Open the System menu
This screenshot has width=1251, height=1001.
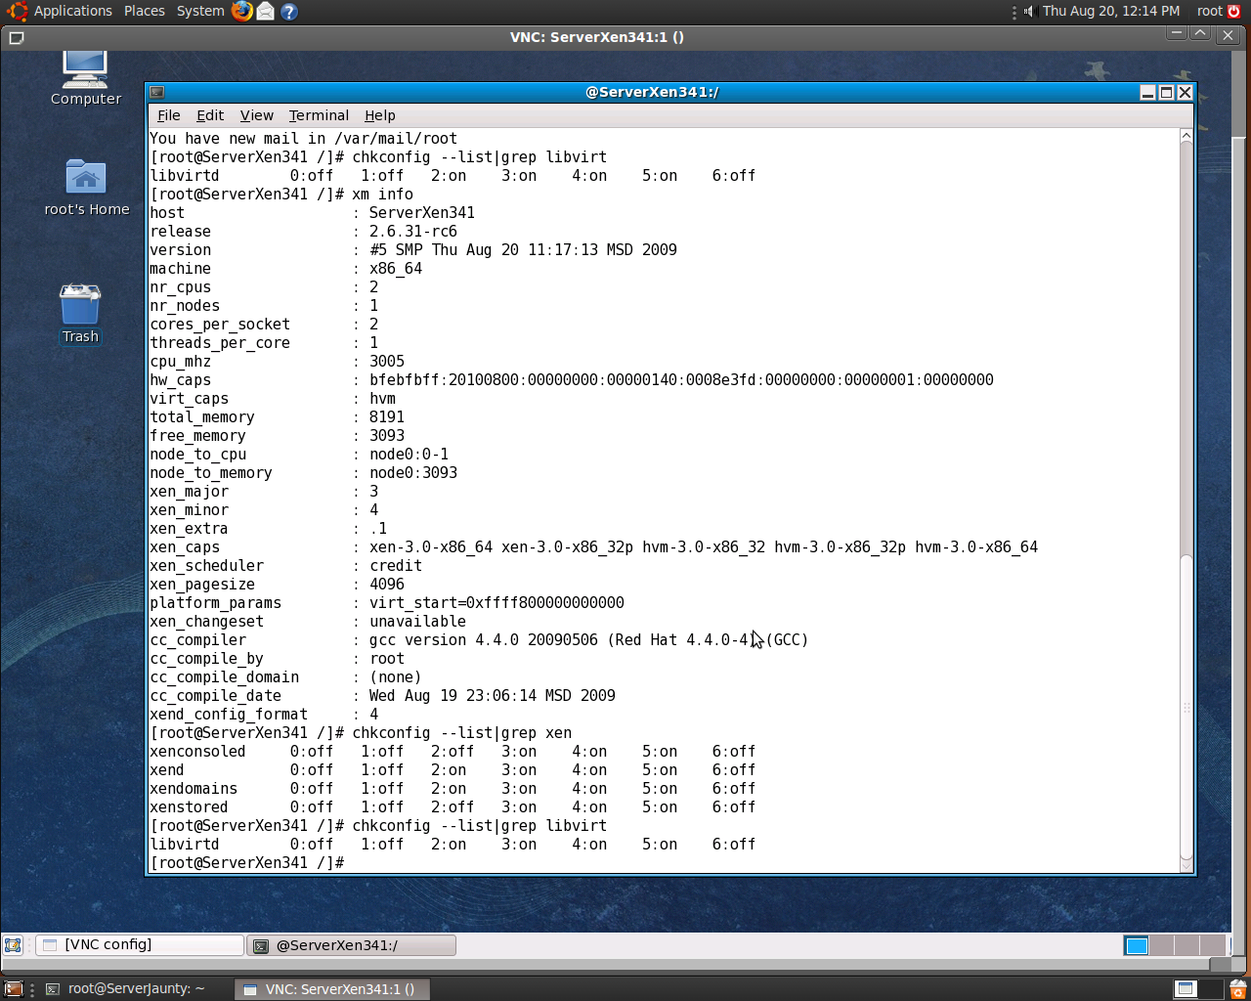point(200,11)
